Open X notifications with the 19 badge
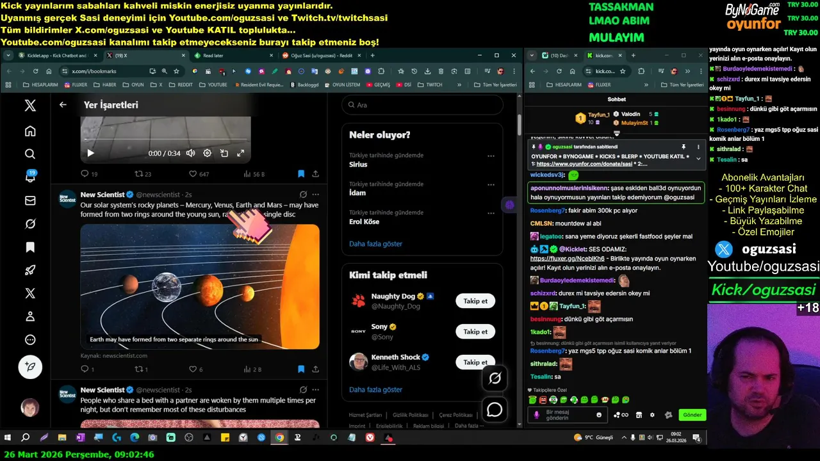This screenshot has height=461, width=820. point(30,177)
